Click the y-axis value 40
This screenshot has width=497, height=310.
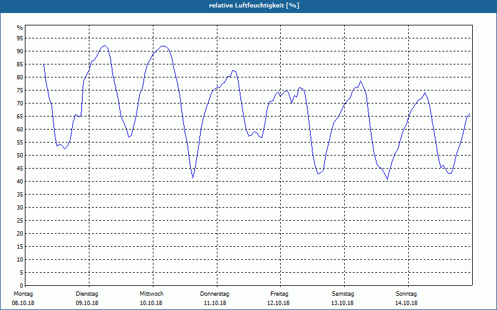pyautogui.click(x=20, y=181)
